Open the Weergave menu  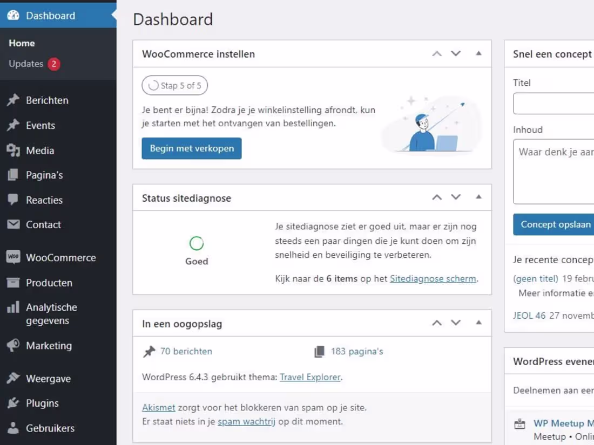pos(58,379)
